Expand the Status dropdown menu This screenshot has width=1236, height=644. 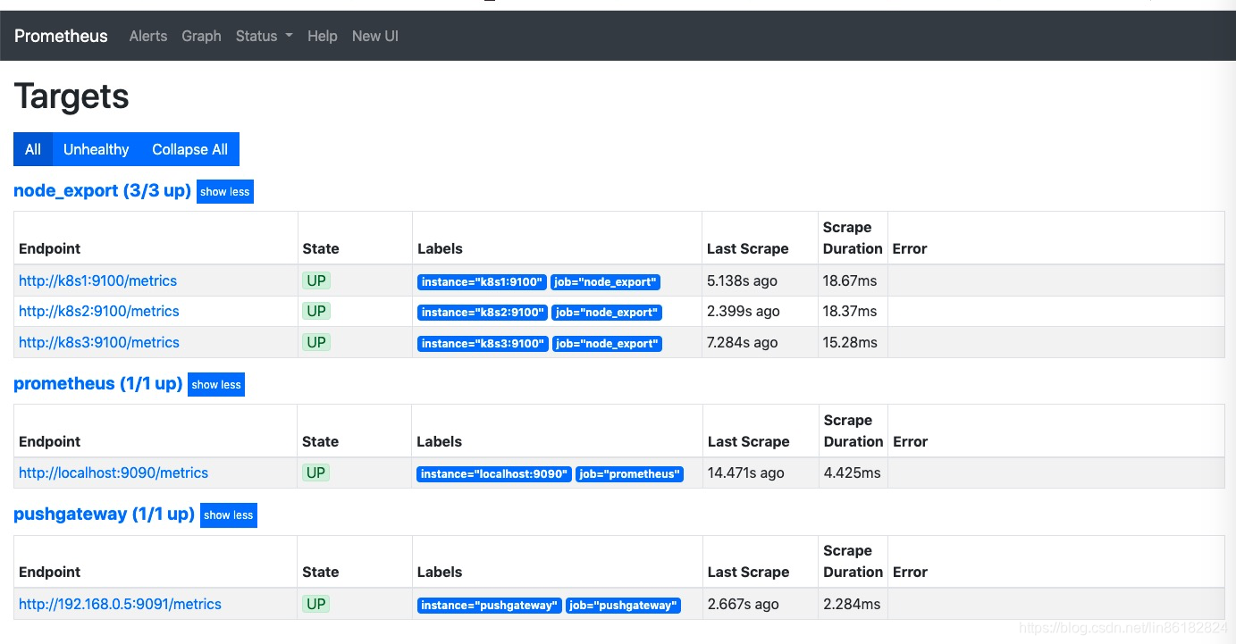pyautogui.click(x=264, y=36)
